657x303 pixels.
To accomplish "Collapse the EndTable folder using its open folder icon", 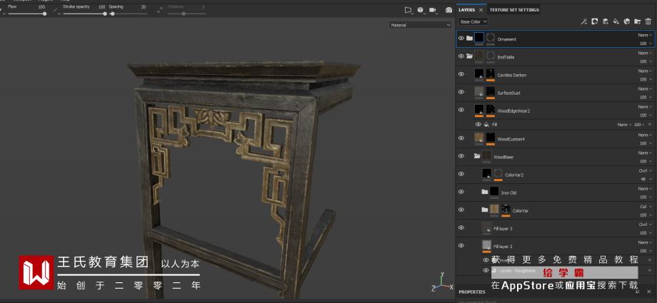I will coord(469,56).
